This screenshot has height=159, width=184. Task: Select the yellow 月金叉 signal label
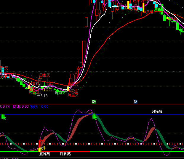click(47, 89)
